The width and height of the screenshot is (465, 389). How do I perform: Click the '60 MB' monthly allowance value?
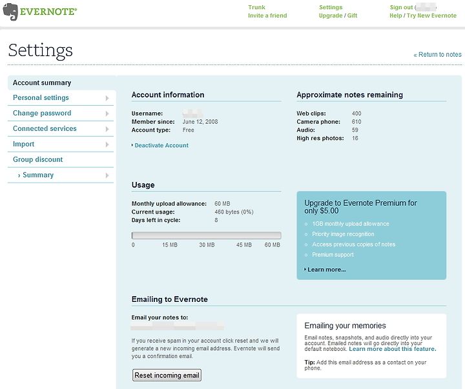click(222, 204)
